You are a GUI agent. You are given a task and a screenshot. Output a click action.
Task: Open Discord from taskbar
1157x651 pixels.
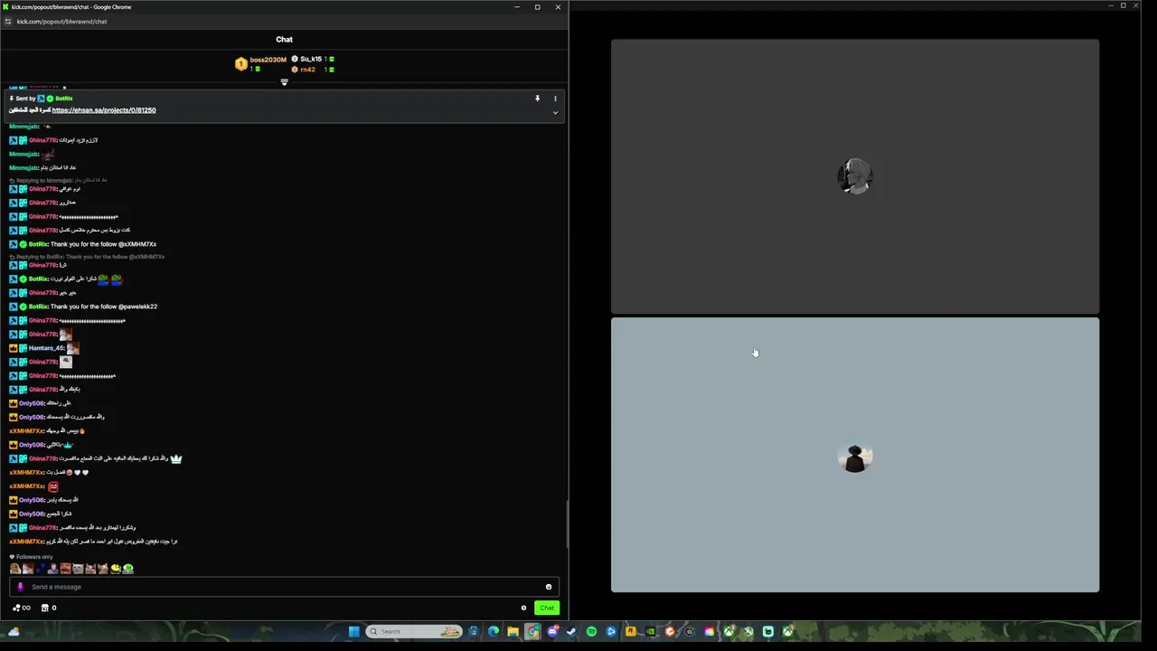pos(552,631)
